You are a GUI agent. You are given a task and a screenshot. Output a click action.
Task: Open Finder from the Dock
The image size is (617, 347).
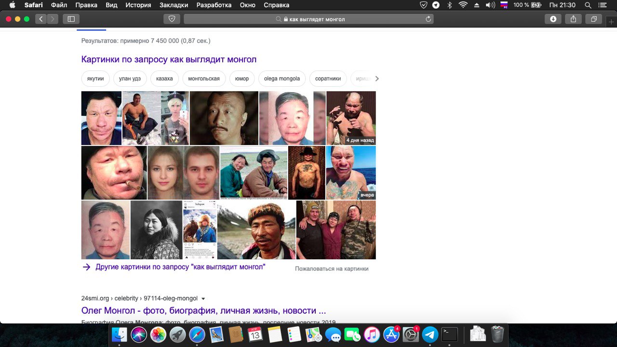pyautogui.click(x=119, y=334)
